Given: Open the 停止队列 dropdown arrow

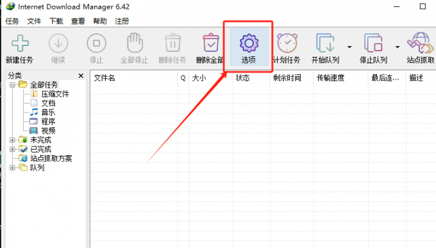Looking at the screenshot, I should point(398,47).
